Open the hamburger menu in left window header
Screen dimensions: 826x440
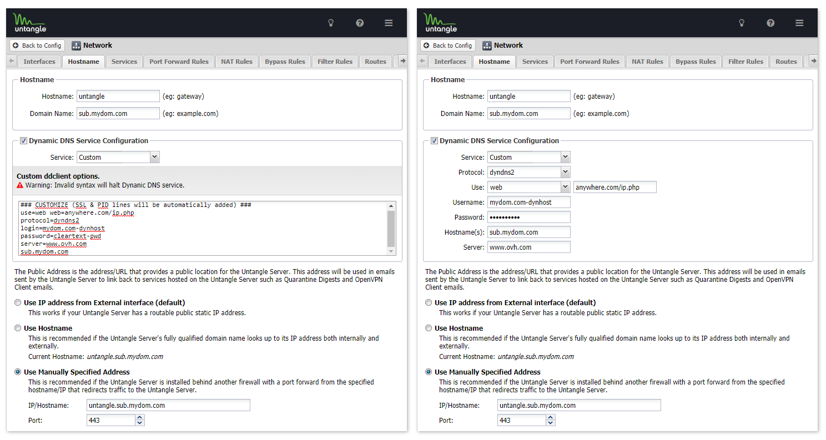click(x=389, y=23)
